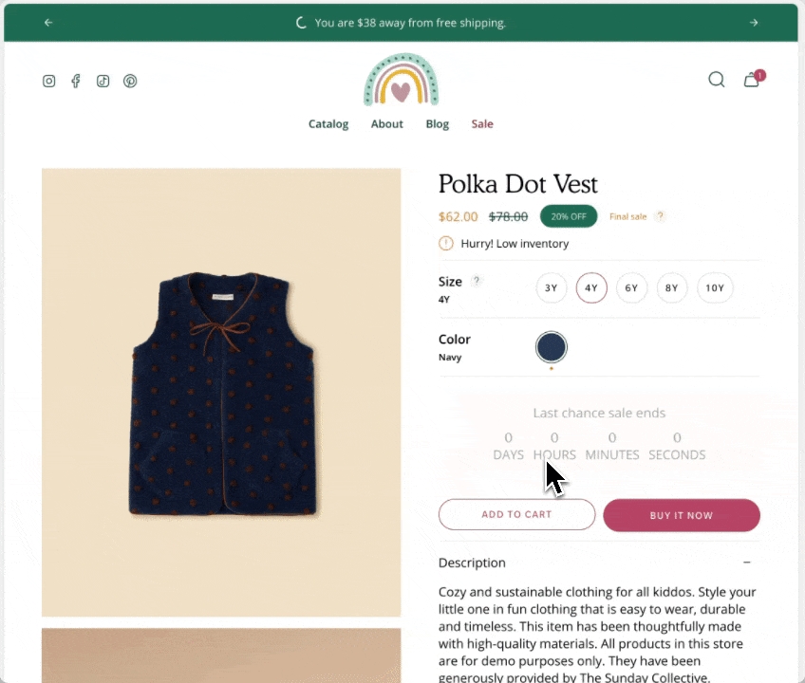Click the Add to Cart button
This screenshot has height=683, width=805.
516,514
